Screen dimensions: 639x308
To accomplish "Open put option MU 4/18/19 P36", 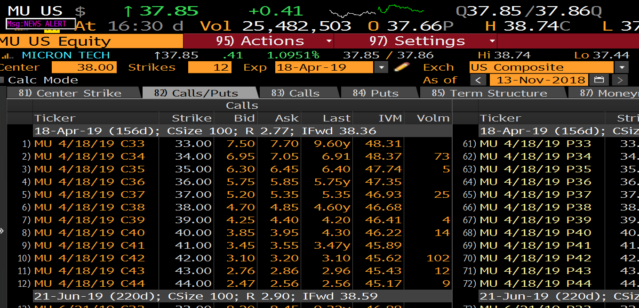I will (535, 181).
